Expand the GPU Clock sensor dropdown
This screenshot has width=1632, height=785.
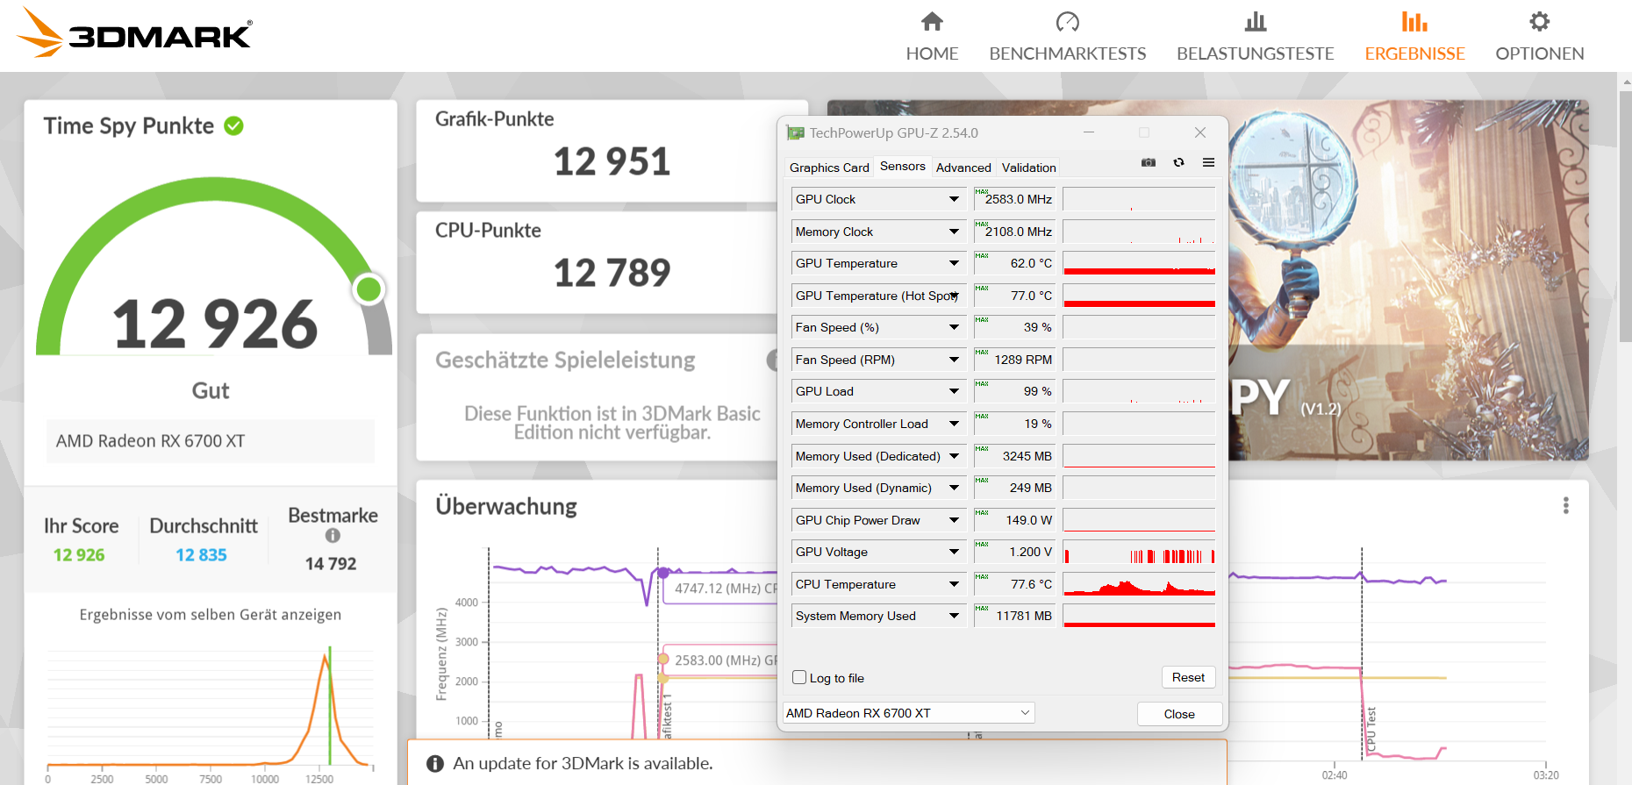[954, 199]
